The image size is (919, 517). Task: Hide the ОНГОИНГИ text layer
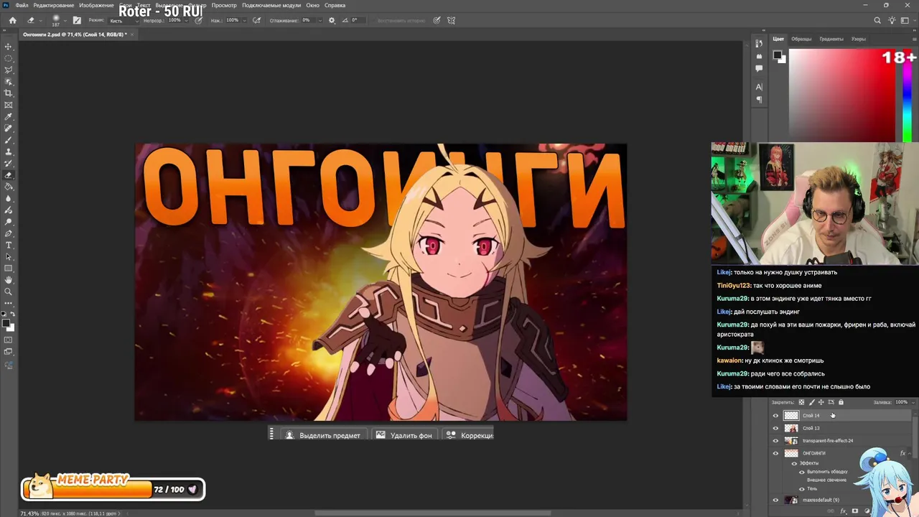(x=775, y=453)
